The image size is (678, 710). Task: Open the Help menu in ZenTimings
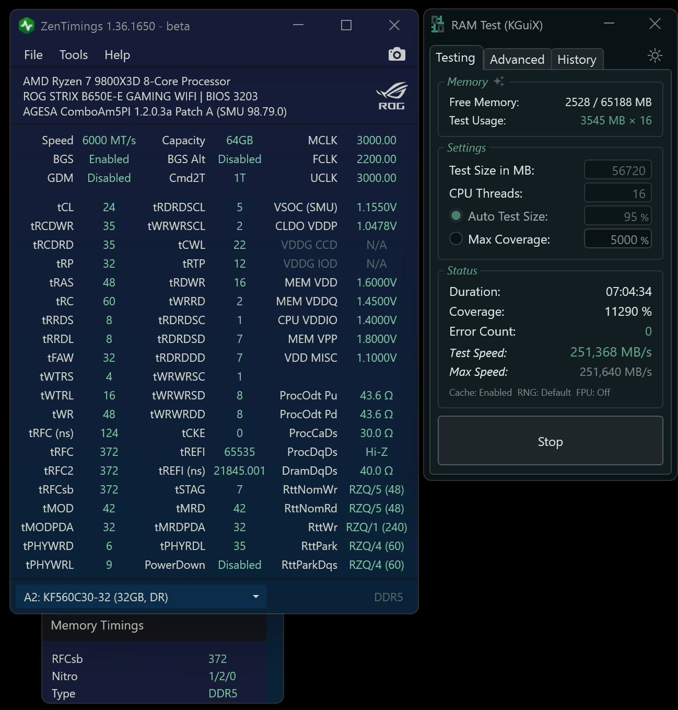(117, 55)
